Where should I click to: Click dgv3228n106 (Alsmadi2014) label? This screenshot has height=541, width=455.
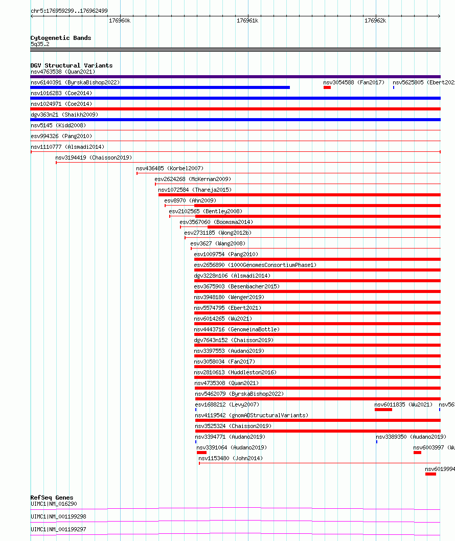coord(232,275)
